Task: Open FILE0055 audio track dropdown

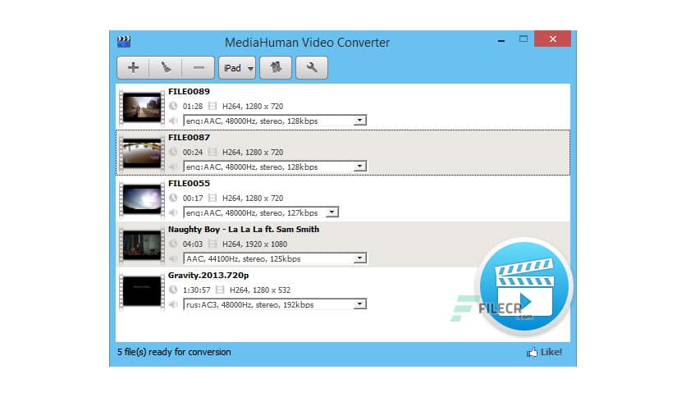Action: point(261,212)
